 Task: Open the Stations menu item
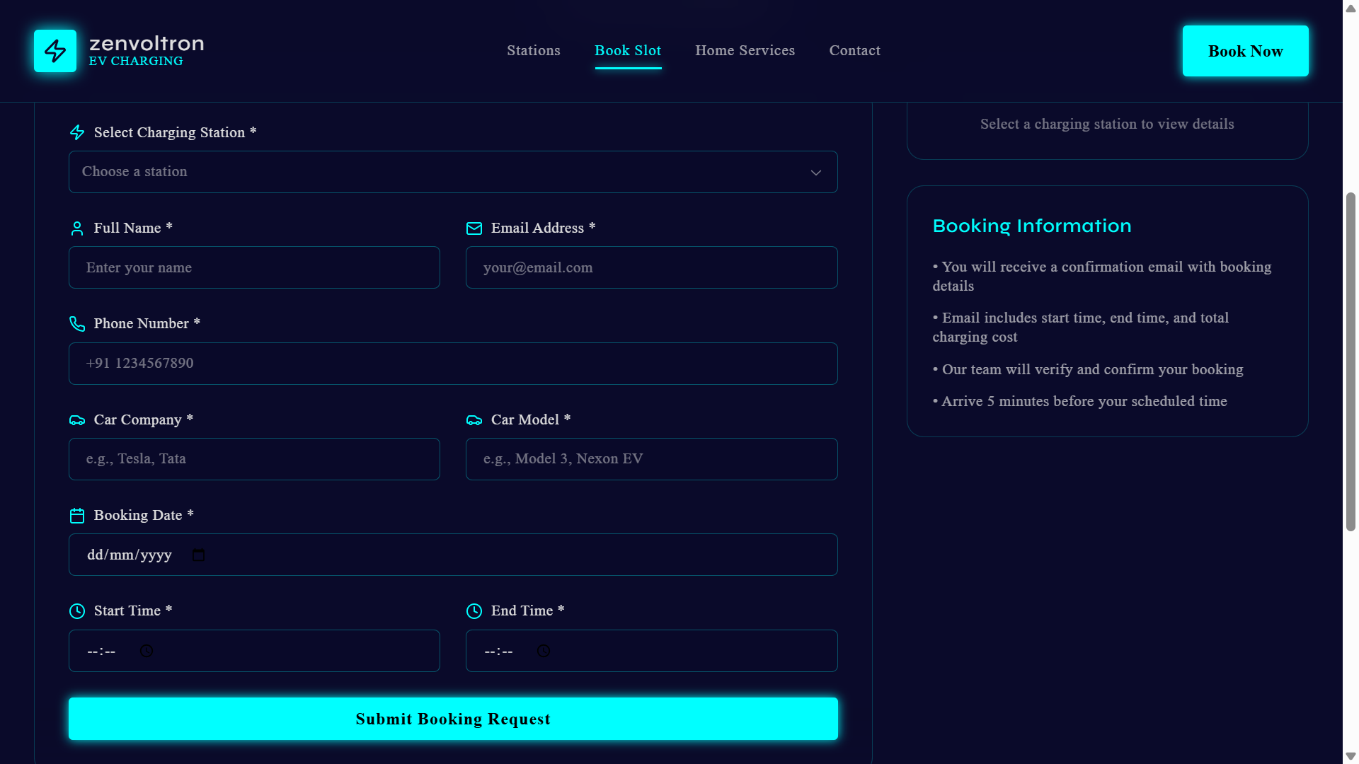click(534, 51)
